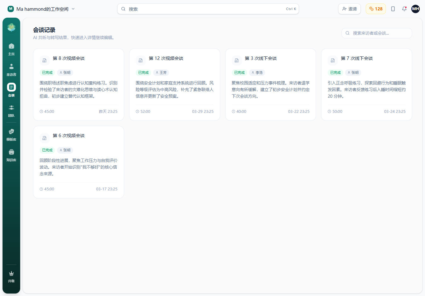Open the notifications bell icon
Screen dimensions: 425x296
(x=404, y=9)
